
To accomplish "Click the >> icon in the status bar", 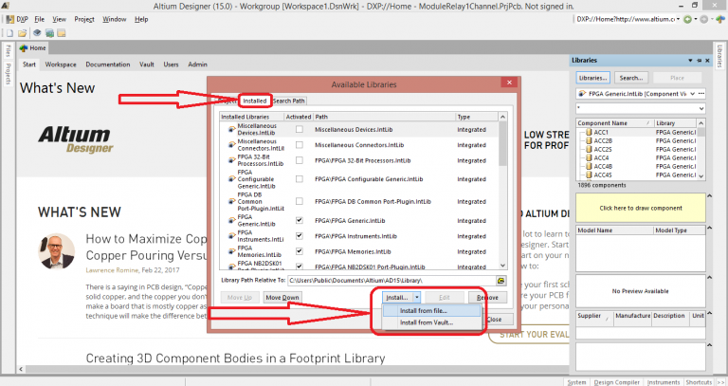I will [x=720, y=382].
